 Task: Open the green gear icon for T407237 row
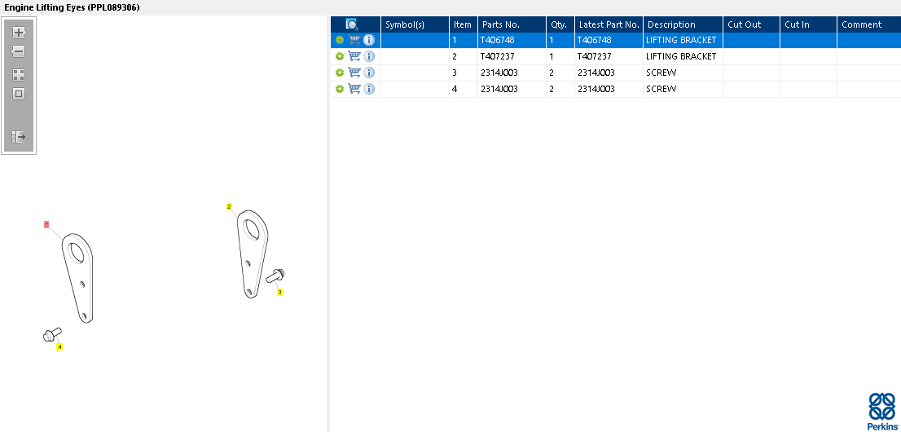pyautogui.click(x=340, y=56)
